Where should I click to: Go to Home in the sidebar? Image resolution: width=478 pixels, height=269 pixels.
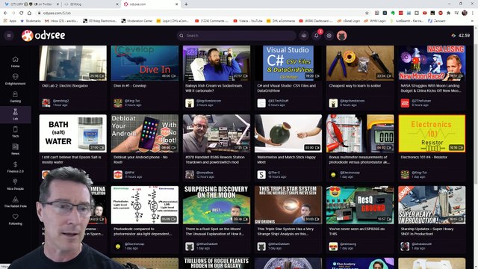point(15,62)
